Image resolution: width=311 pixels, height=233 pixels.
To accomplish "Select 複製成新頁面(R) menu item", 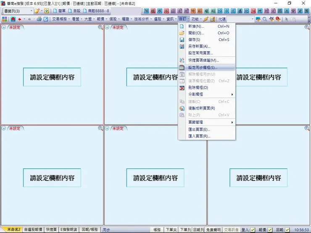I will (x=207, y=108).
